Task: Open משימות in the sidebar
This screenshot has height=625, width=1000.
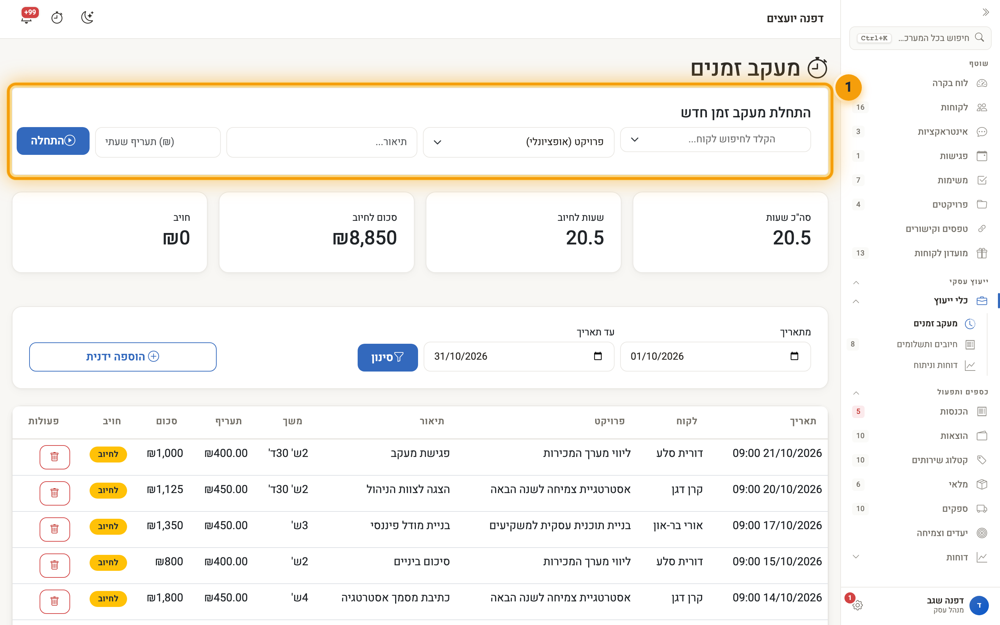Action: 920,180
